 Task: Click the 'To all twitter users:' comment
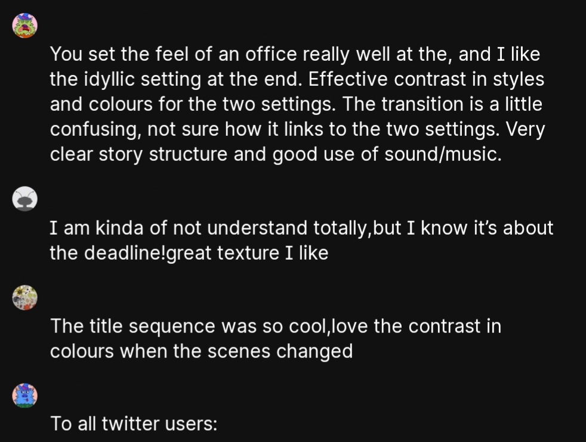click(x=134, y=424)
